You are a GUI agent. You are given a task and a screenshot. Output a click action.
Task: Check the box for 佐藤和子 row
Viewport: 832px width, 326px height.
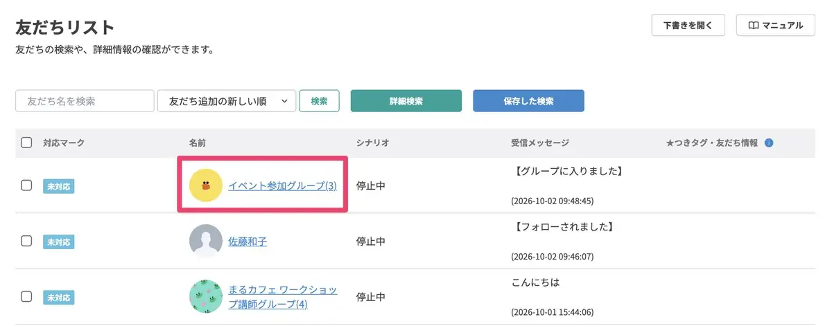click(x=26, y=242)
